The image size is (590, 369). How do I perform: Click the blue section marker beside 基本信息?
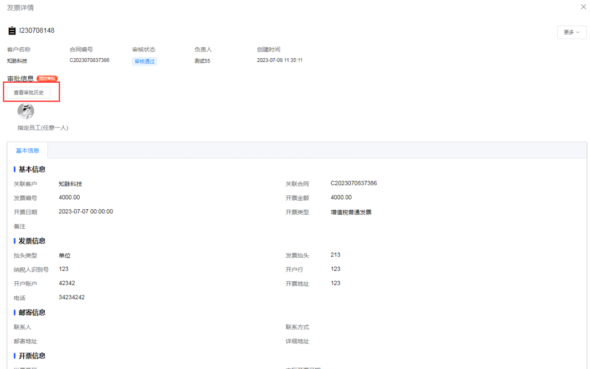click(x=14, y=169)
